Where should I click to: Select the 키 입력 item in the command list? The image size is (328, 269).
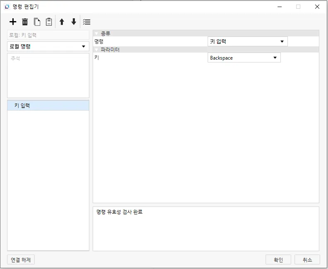point(48,106)
